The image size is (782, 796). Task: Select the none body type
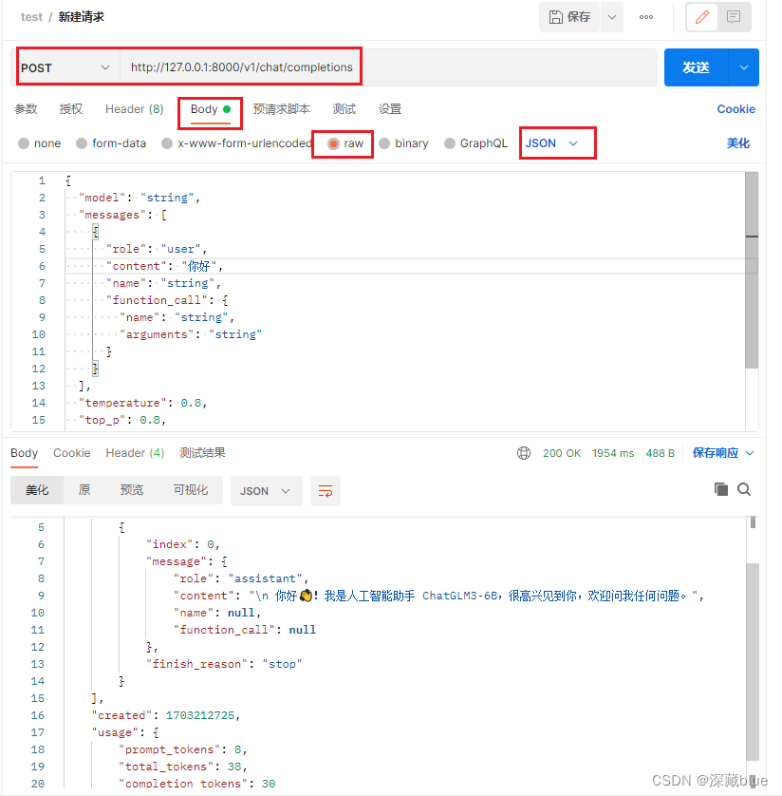[x=40, y=143]
